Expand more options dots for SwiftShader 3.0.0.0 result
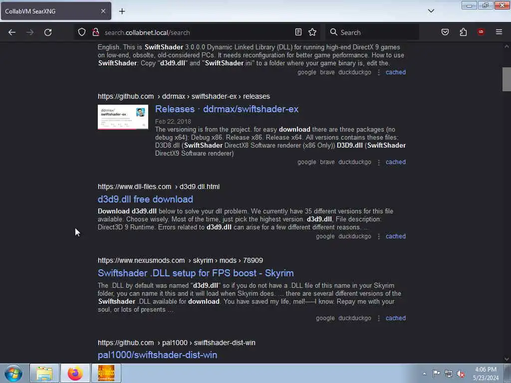Image resolution: width=511 pixels, height=383 pixels. click(379, 72)
